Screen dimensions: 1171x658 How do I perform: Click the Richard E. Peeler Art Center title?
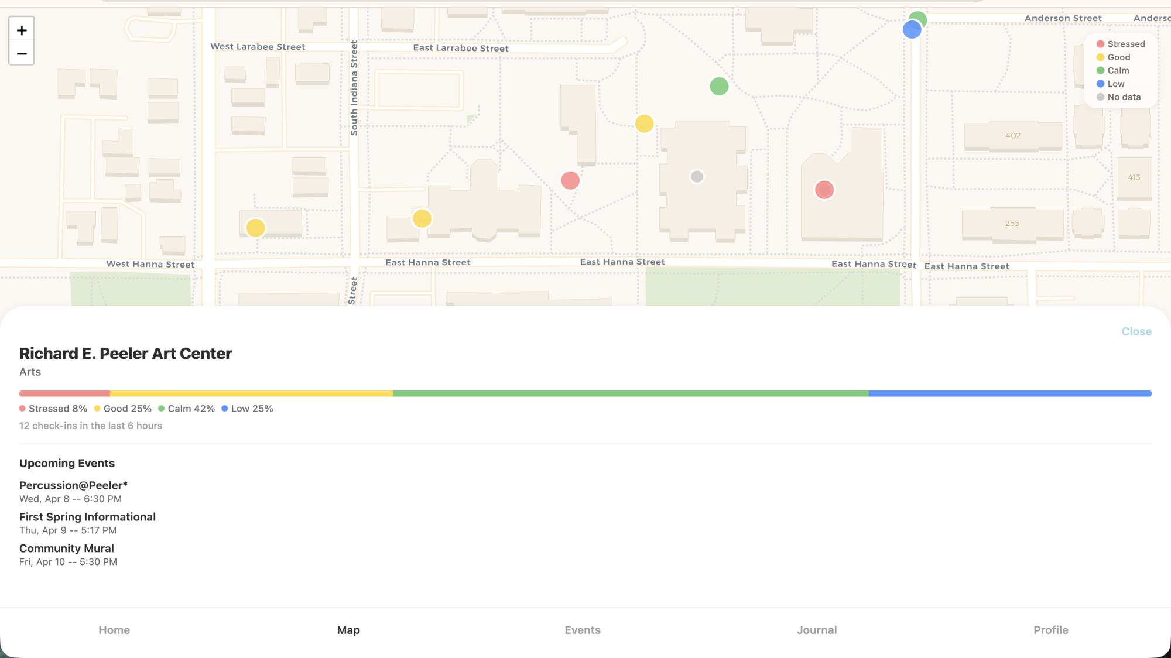pyautogui.click(x=126, y=354)
